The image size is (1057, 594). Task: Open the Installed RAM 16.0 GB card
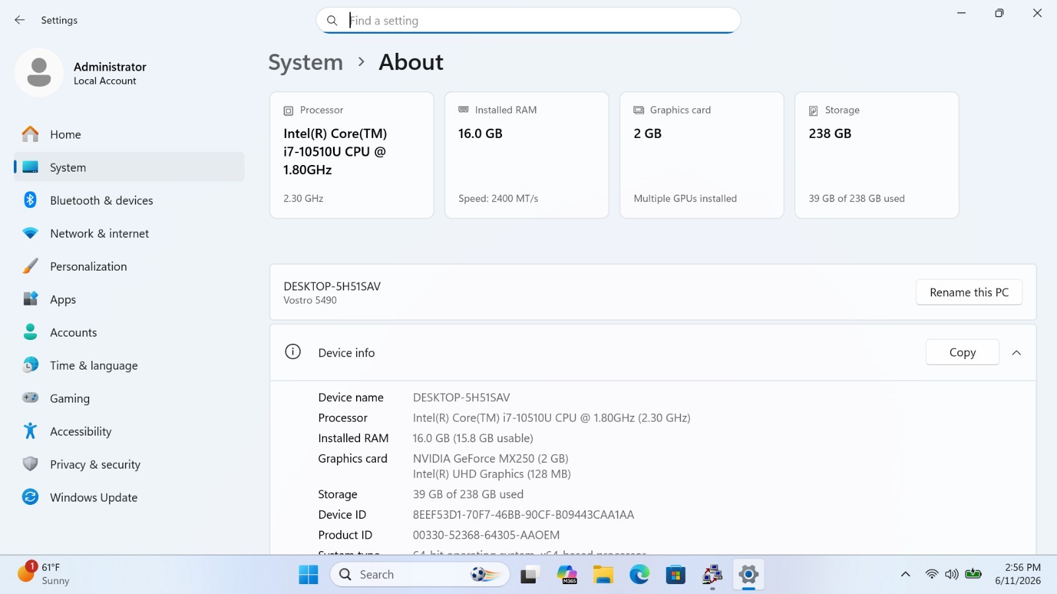(x=527, y=155)
